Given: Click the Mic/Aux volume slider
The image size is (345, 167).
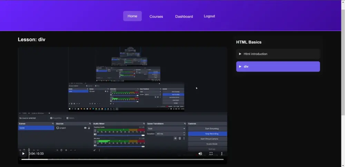Looking at the screenshot, I should [121, 146].
